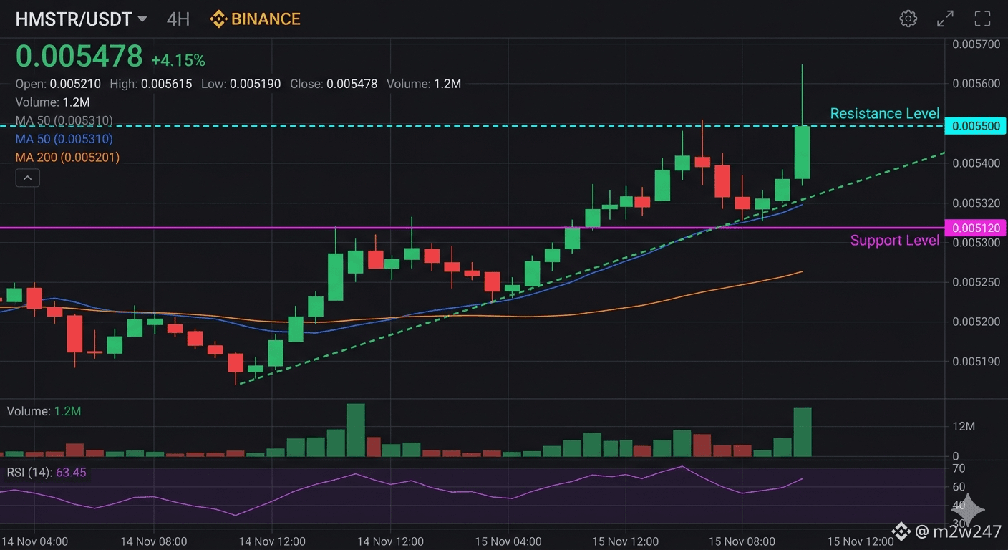Click the 0.005200 price axis label

coord(976,322)
